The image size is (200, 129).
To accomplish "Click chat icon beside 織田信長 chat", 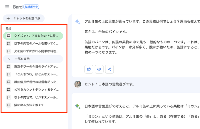I will click(8, 82).
